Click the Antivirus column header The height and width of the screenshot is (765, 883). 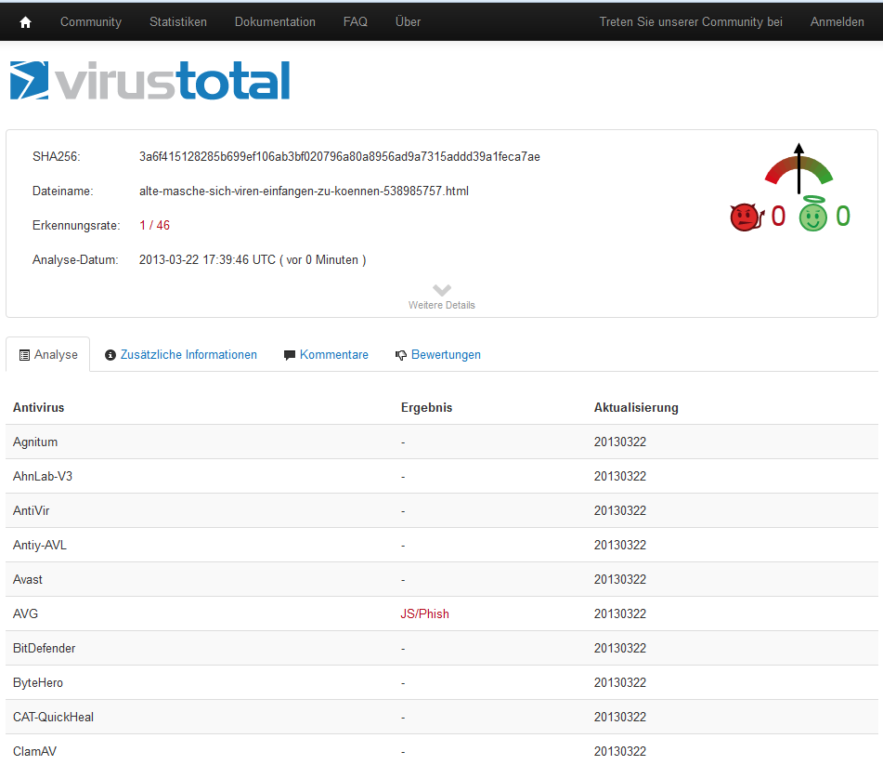click(39, 407)
